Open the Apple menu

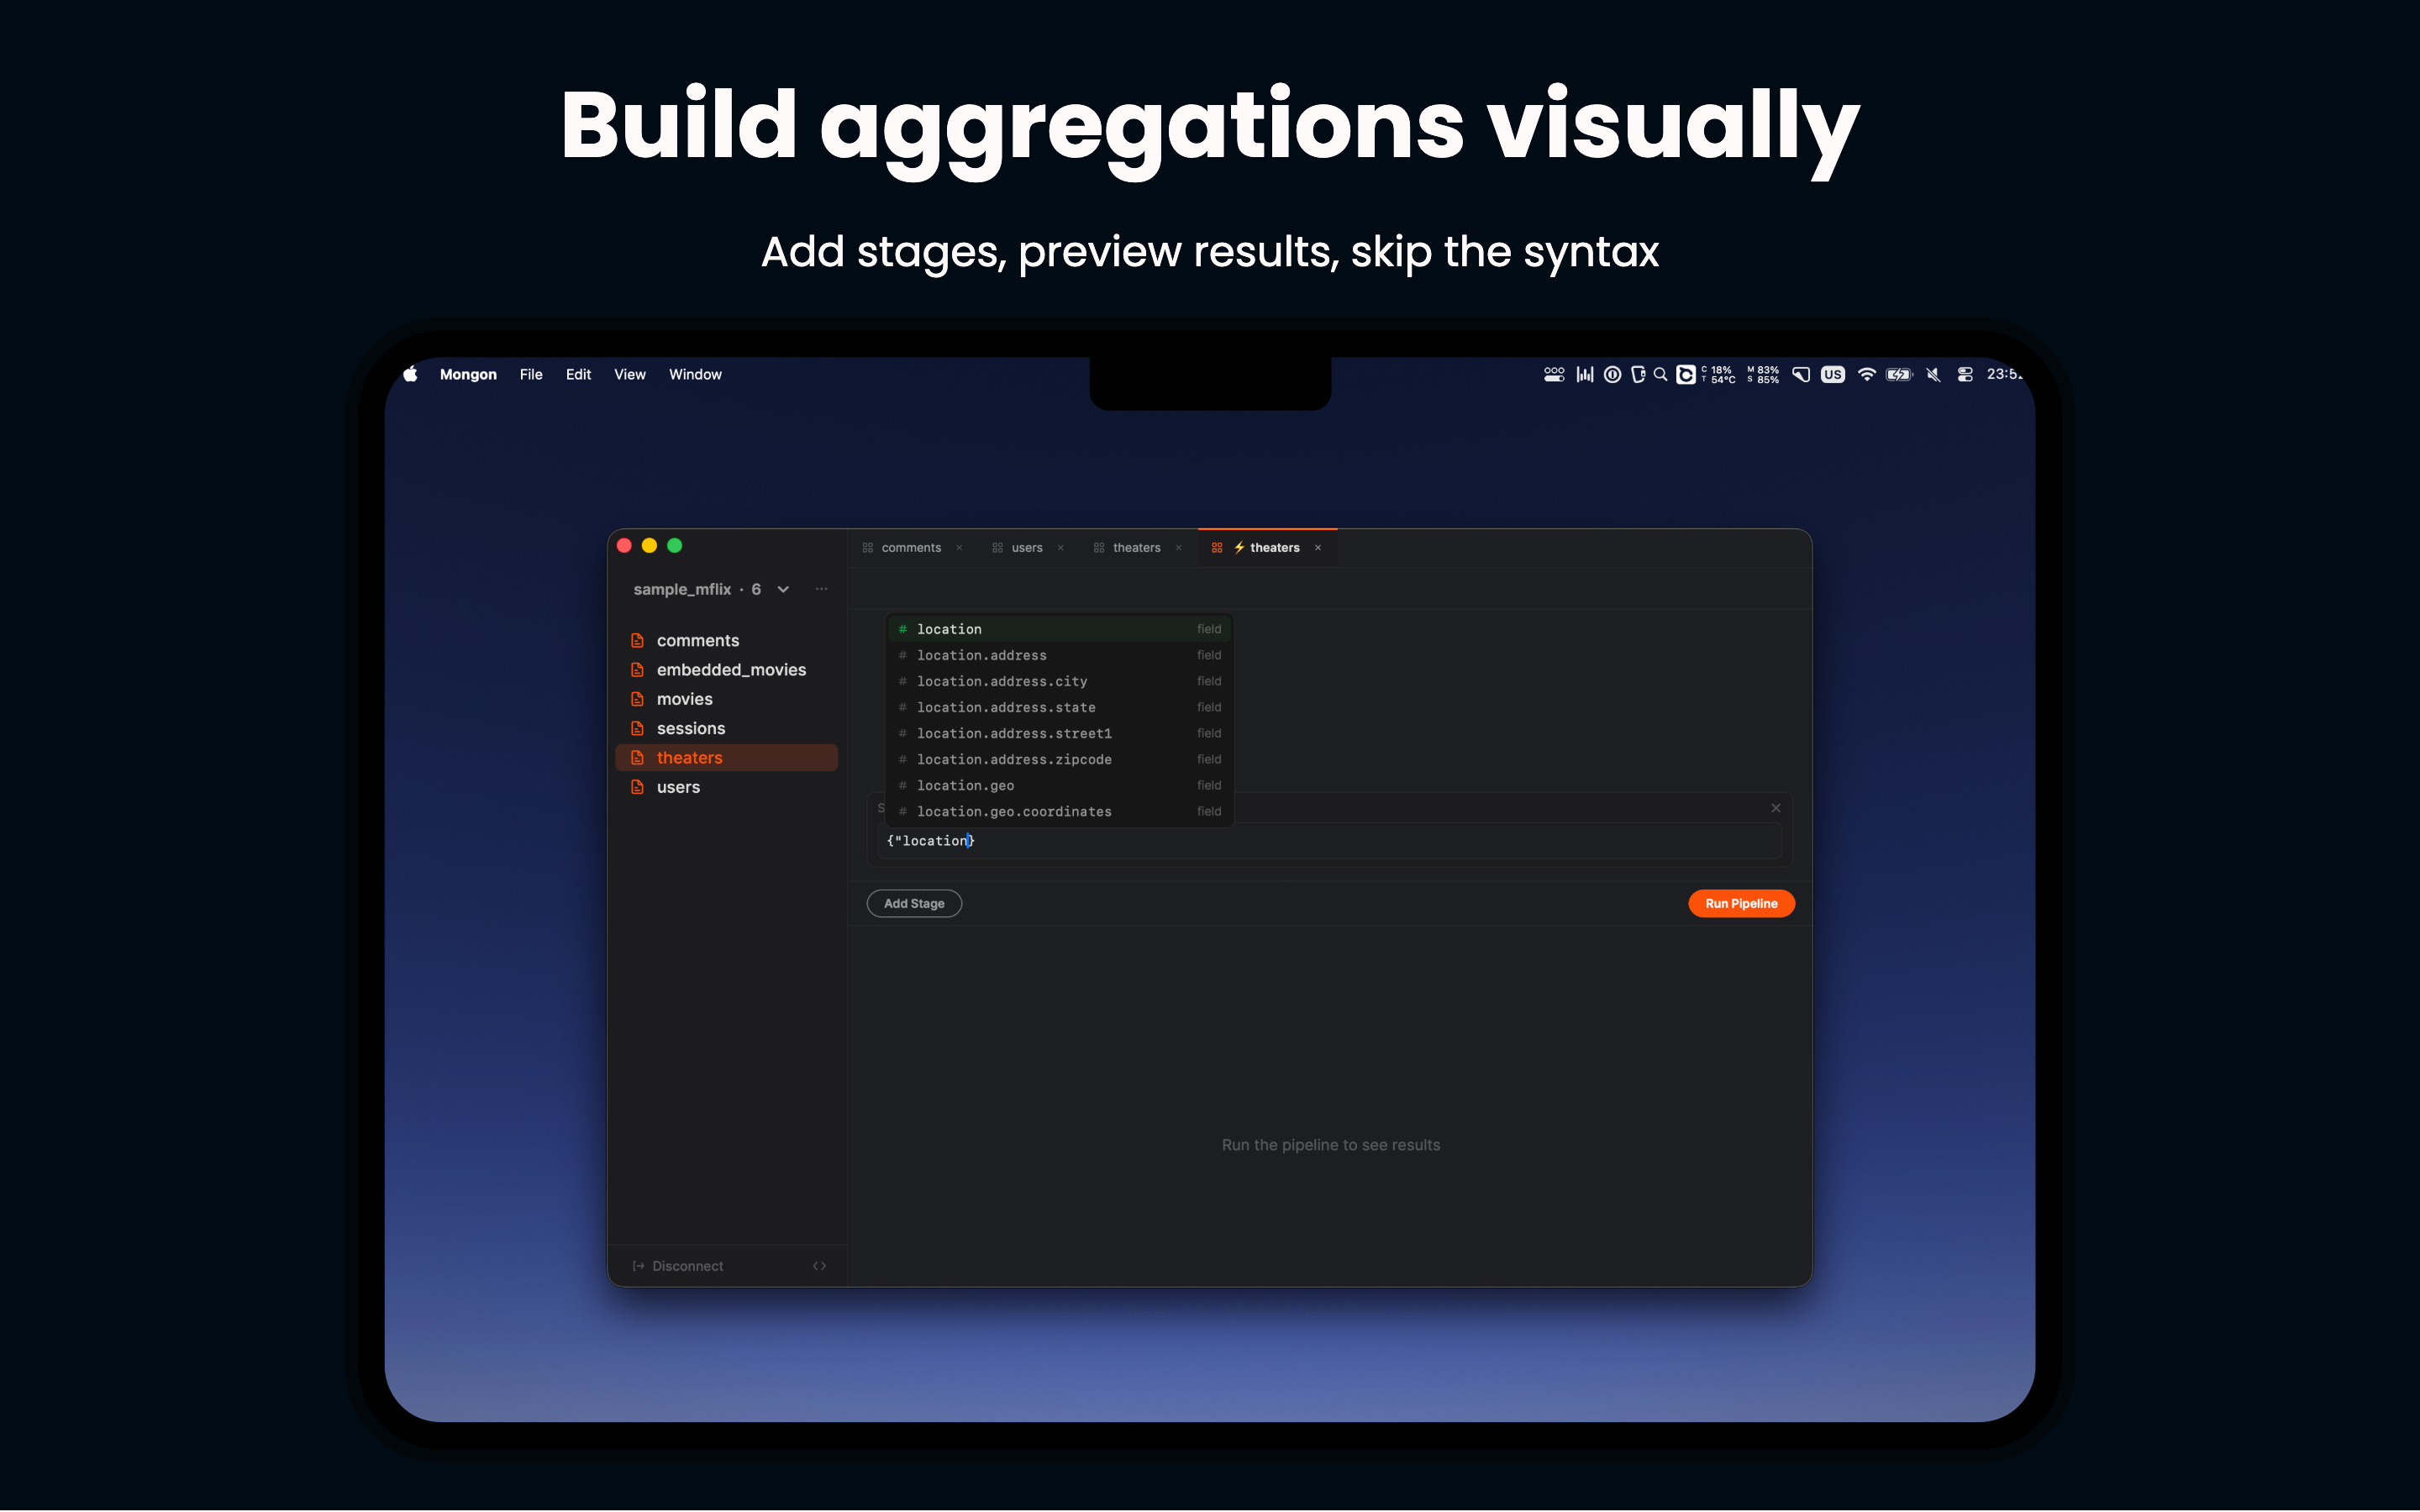coord(410,374)
